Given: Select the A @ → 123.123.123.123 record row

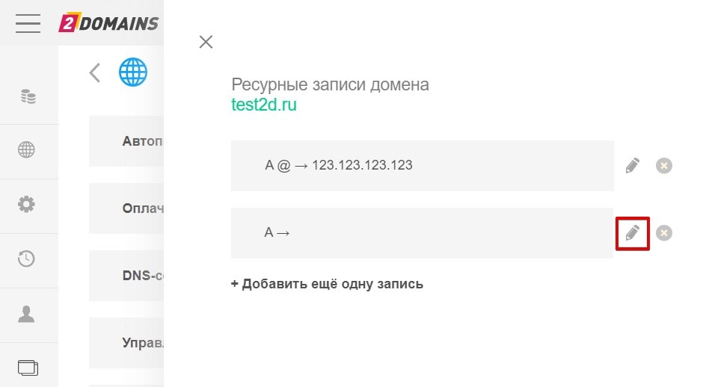Looking at the screenshot, I should [x=422, y=165].
